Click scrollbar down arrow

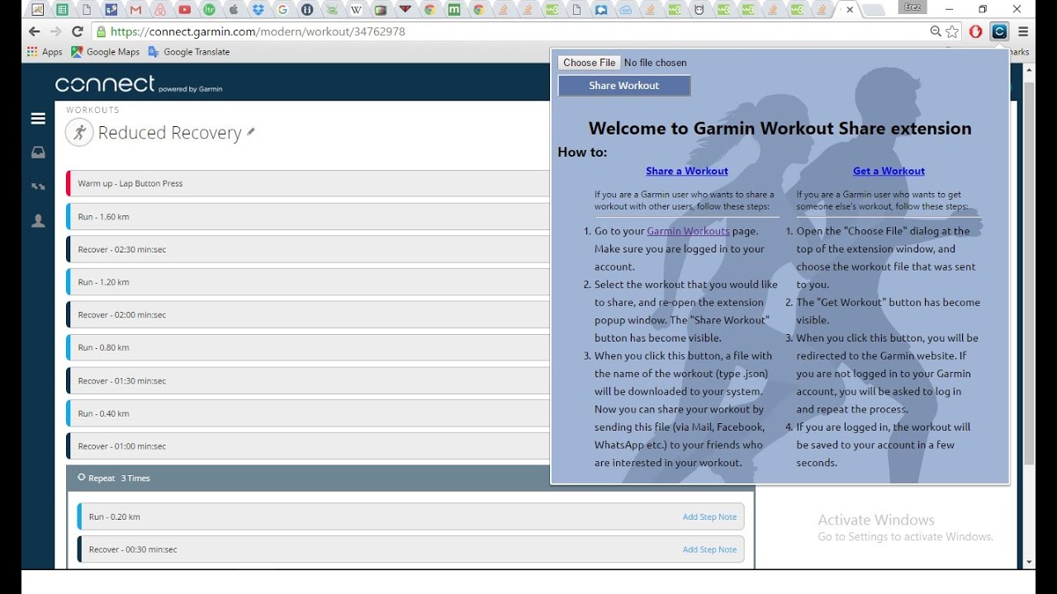[1028, 562]
